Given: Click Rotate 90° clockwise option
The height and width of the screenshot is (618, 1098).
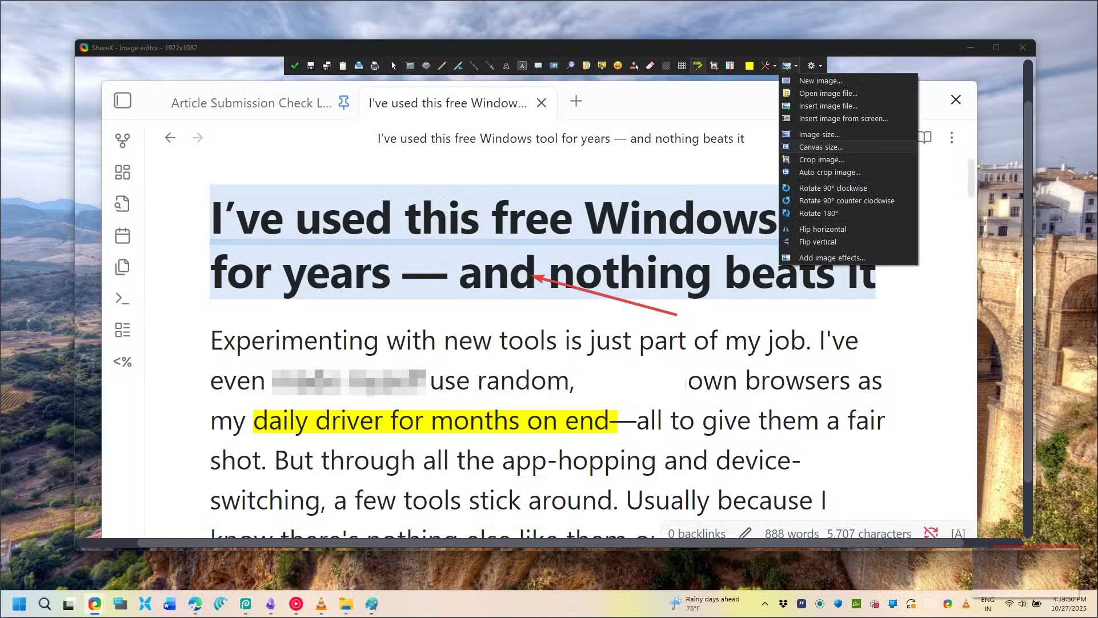Looking at the screenshot, I should pos(832,188).
